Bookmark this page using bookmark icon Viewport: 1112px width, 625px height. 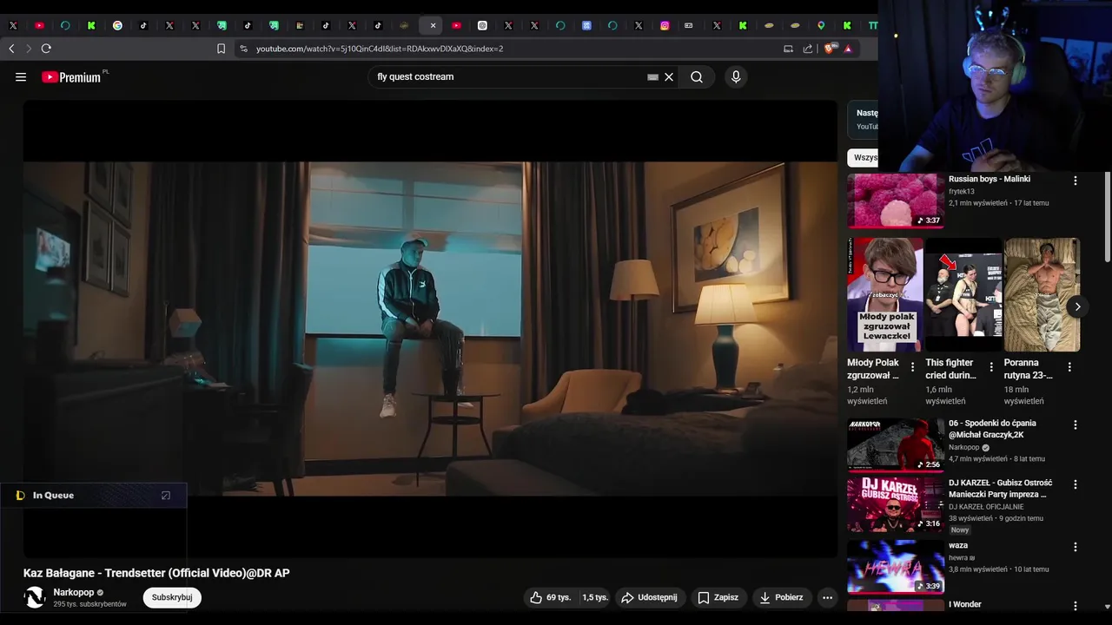221,49
